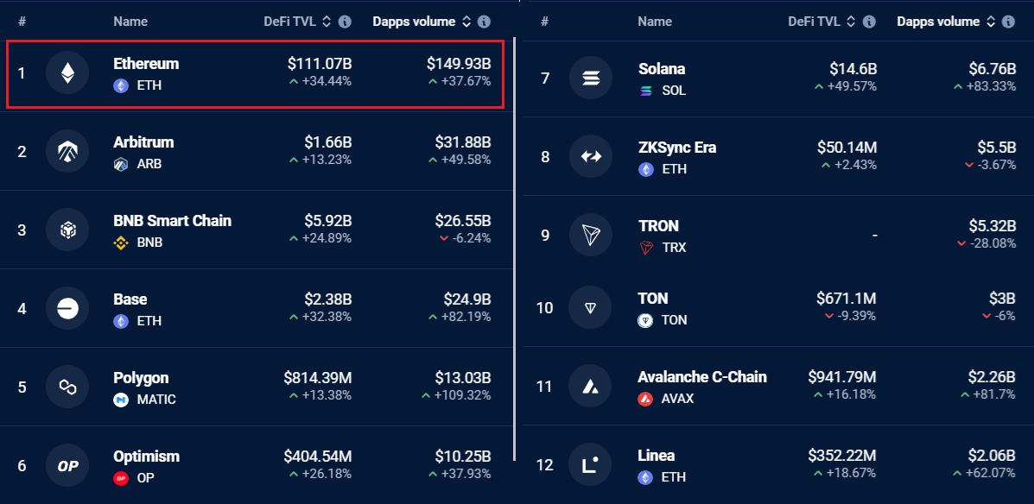
Task: Click the Polygon chain logo icon
Action: [67, 387]
